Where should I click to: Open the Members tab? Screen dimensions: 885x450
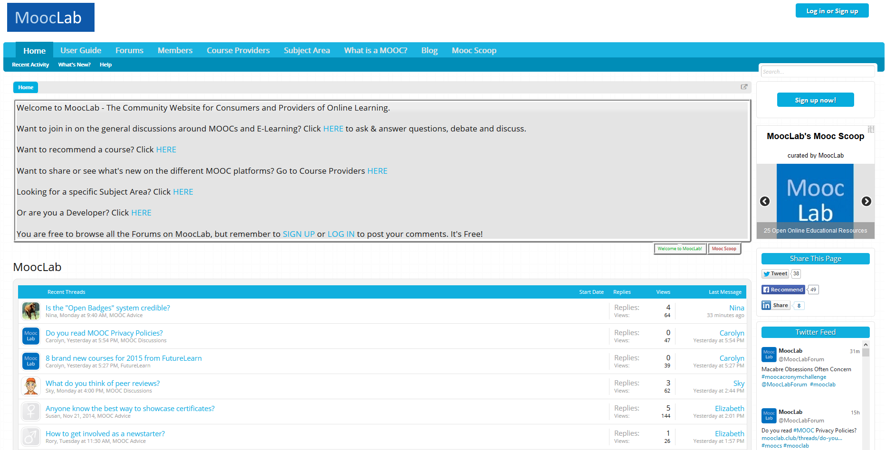tap(175, 50)
